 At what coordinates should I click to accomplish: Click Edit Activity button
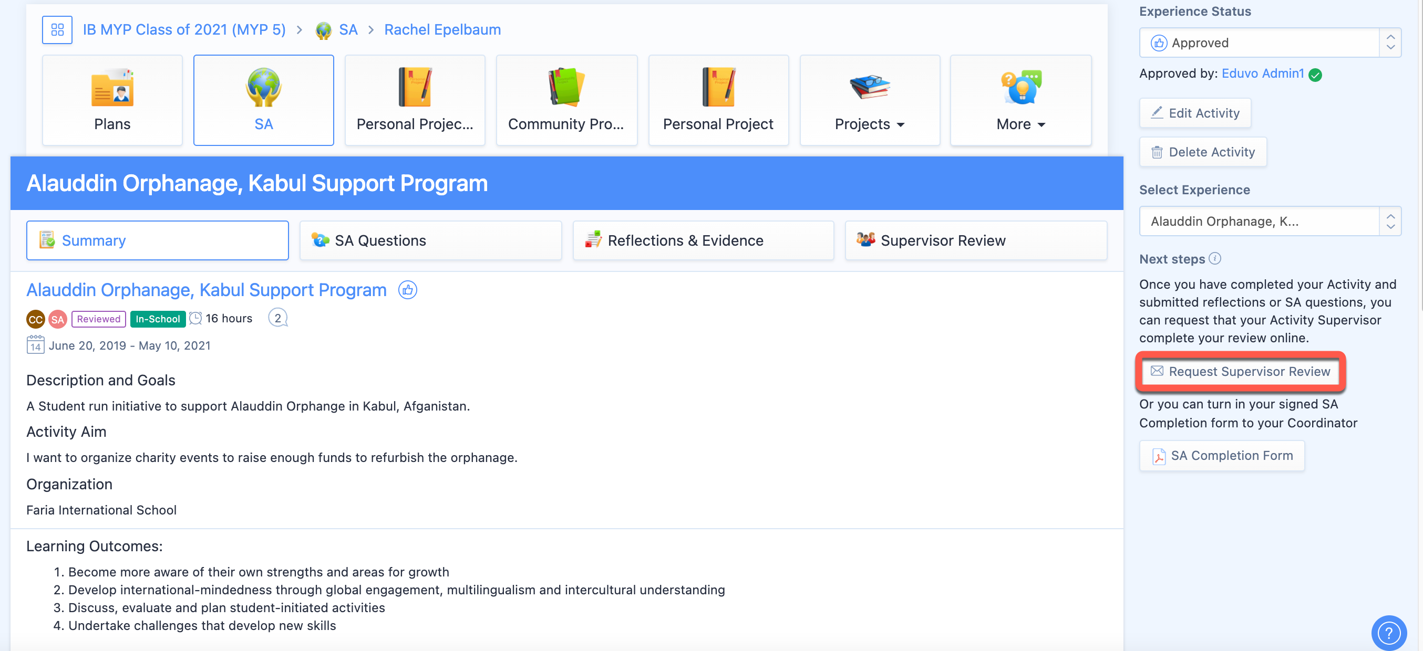pos(1195,112)
